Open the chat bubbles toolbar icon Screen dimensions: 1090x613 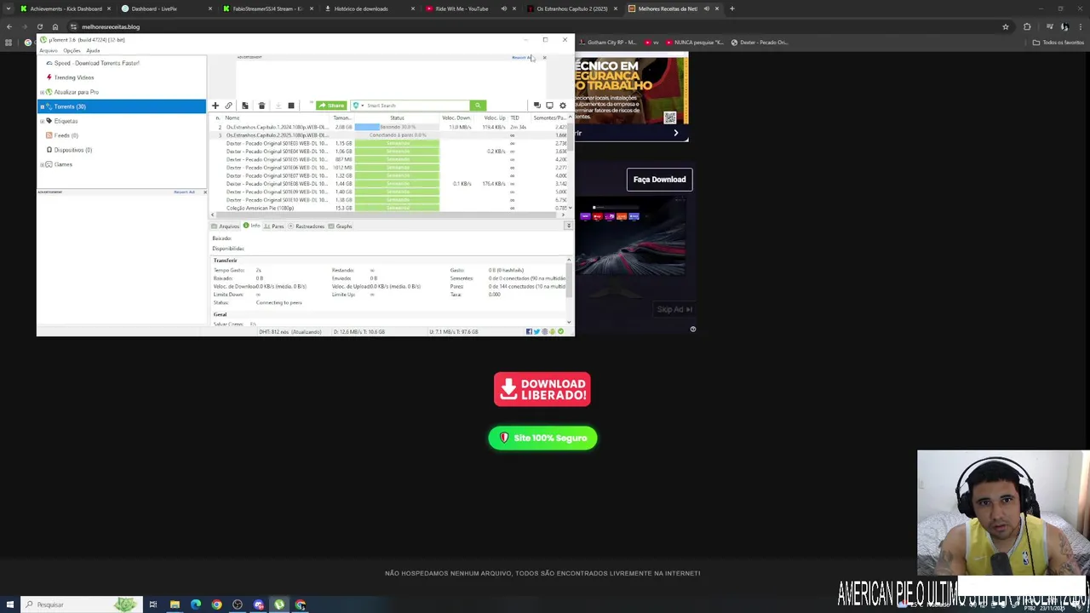(536, 106)
